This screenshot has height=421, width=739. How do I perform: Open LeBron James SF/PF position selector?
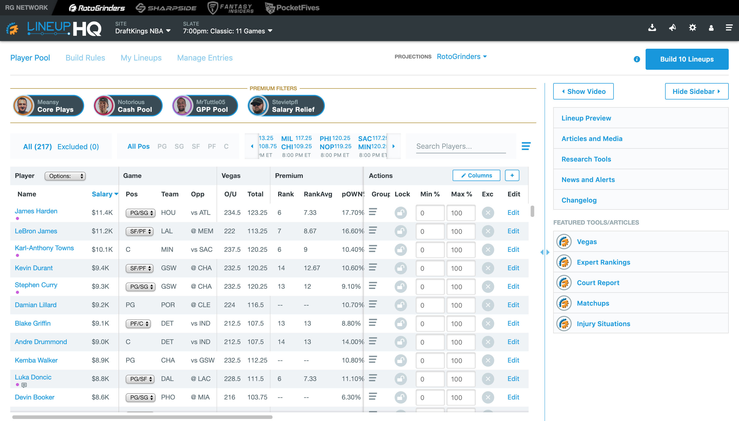140,231
